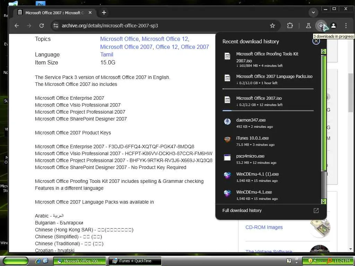Open the Microsoft Office 12 topic link
Screen dimensions: 355x266
(x=165, y=39)
